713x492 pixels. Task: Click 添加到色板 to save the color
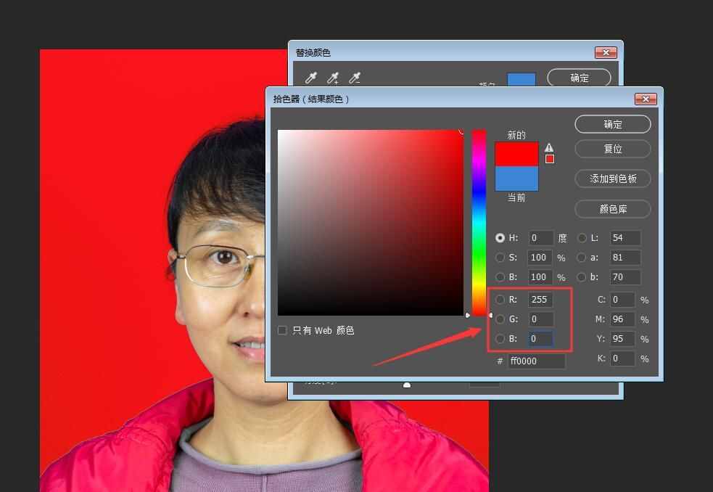coord(612,179)
